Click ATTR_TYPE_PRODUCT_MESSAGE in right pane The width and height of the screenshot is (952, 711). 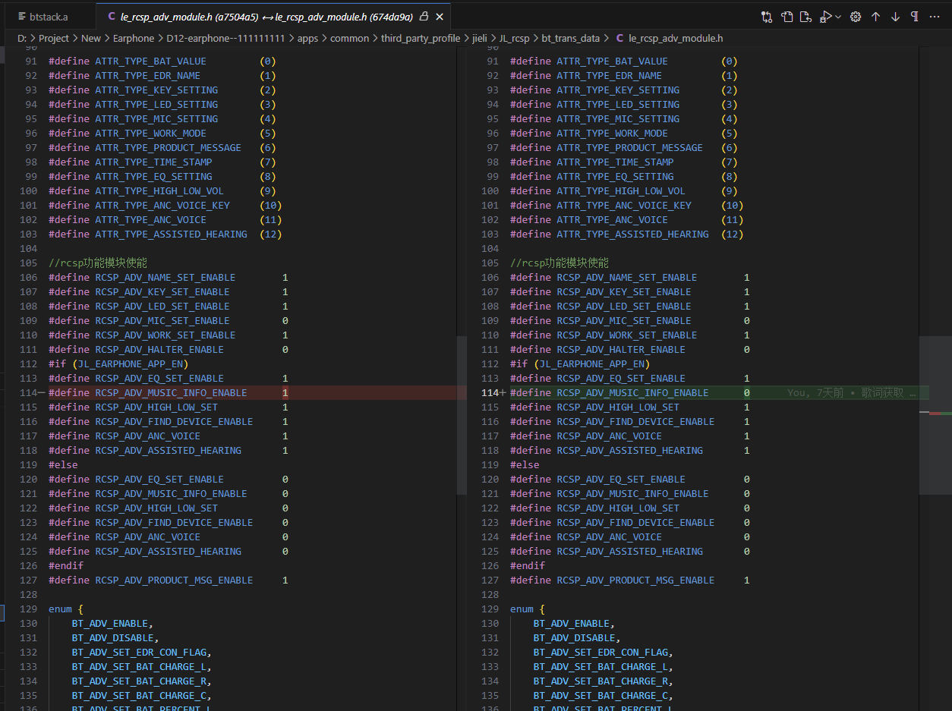pos(629,148)
